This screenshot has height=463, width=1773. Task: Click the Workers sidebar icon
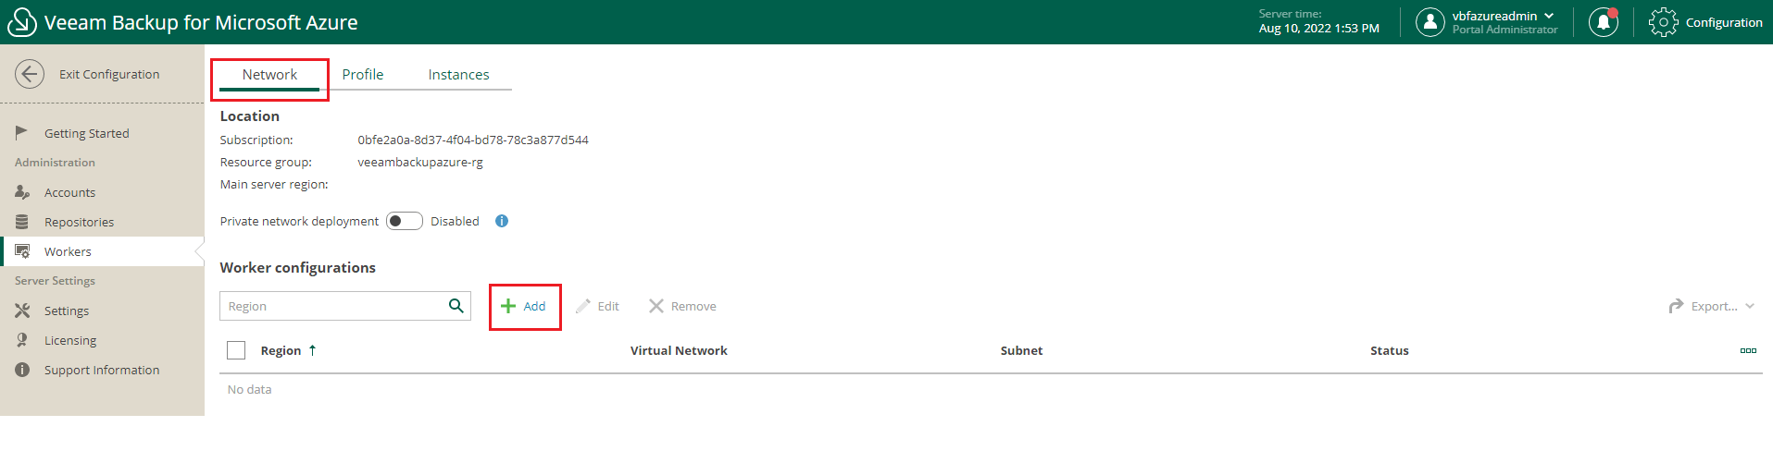click(22, 251)
